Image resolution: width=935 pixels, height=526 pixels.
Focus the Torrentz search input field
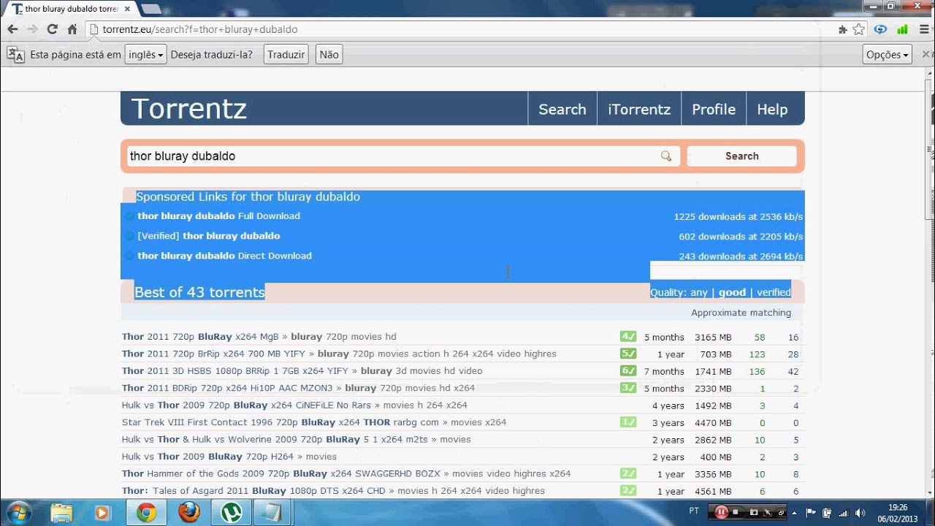pyautogui.click(x=402, y=156)
